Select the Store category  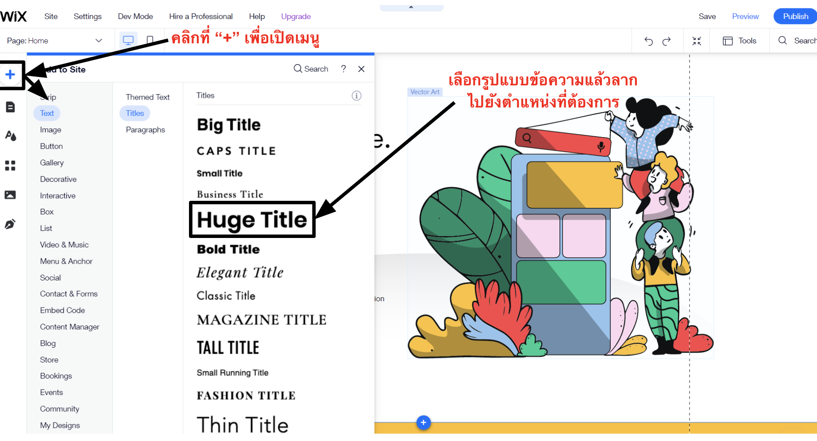pos(49,360)
